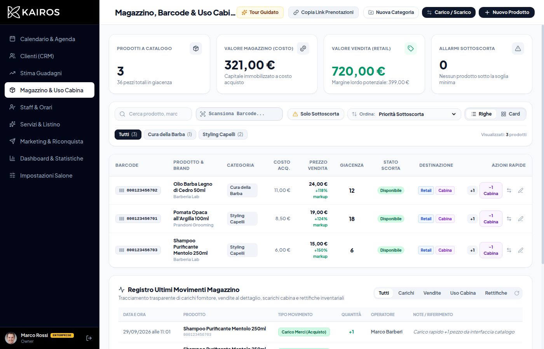Open Staff & Orari section

pyautogui.click(x=49, y=107)
